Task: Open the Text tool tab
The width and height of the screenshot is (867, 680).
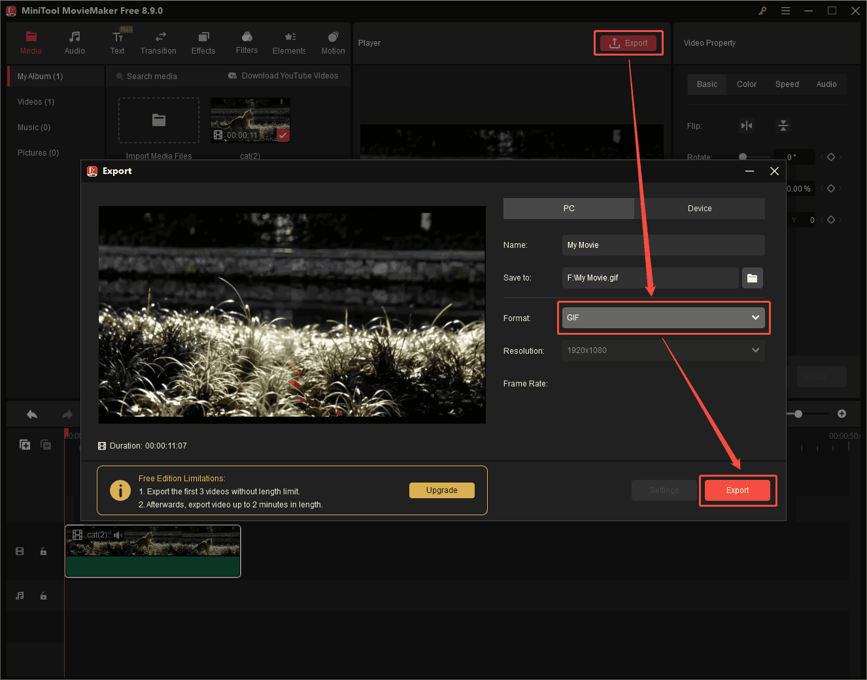Action: coord(117,43)
